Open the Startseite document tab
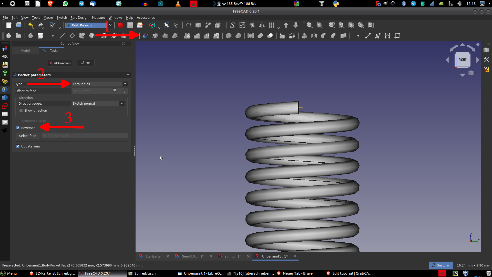492x277 pixels. click(153, 256)
